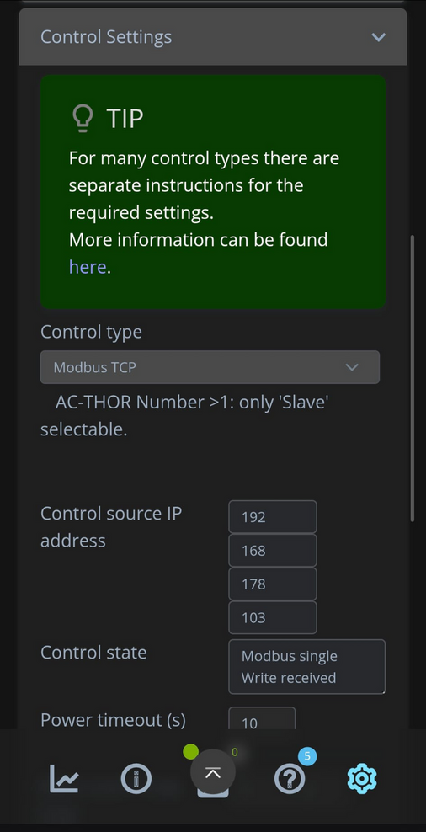Collapse the Control Settings chevron

[378, 37]
